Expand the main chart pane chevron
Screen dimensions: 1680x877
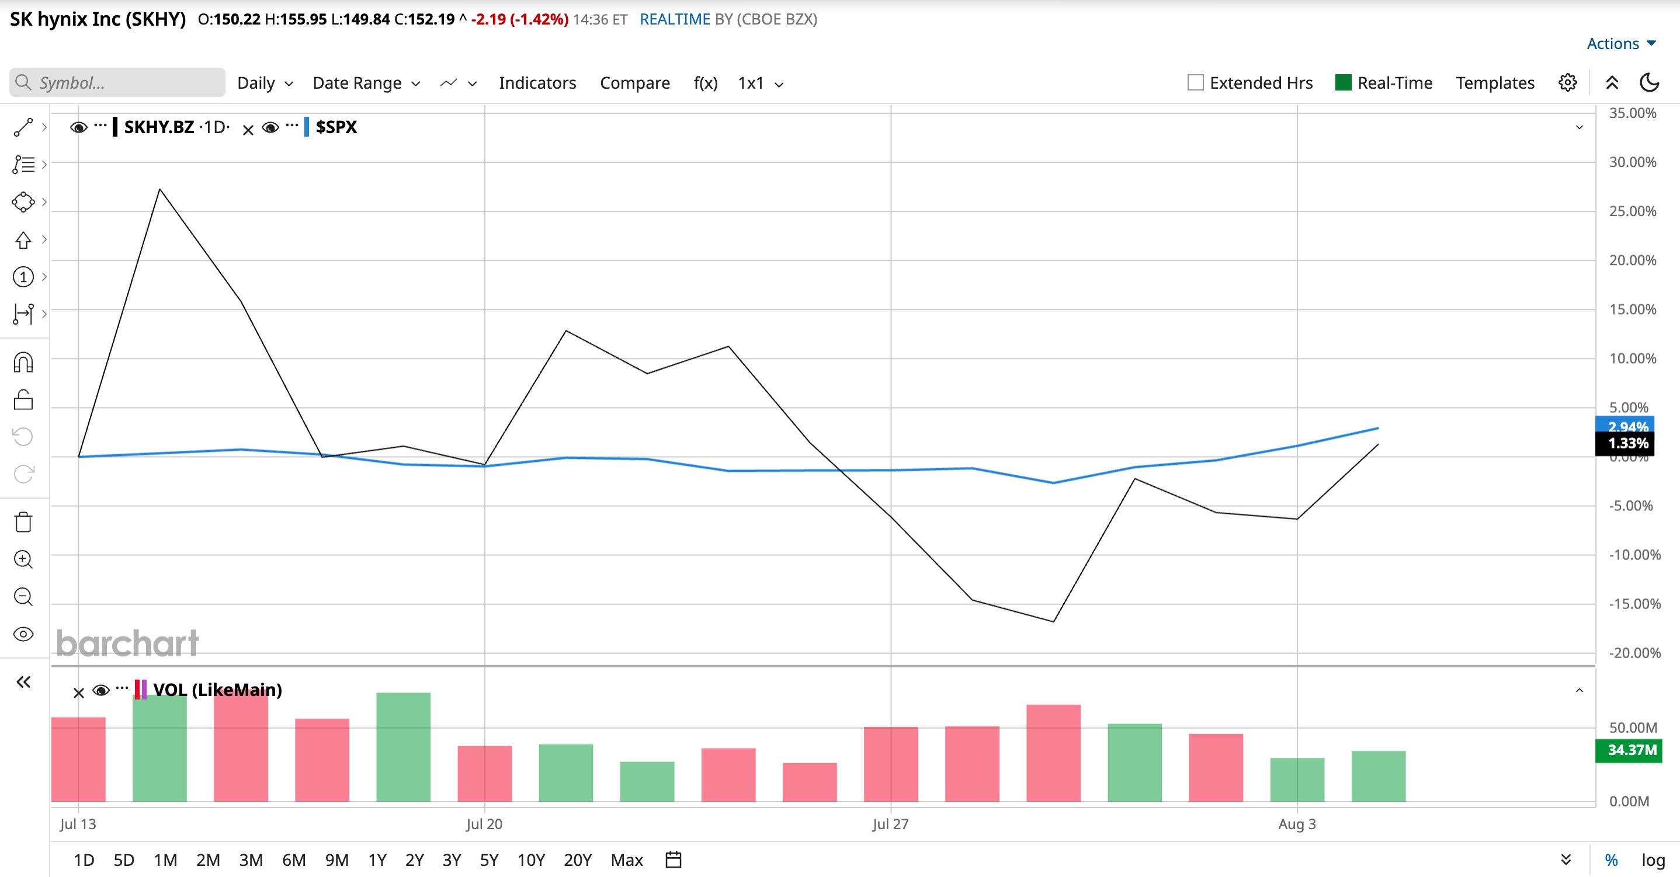1580,127
